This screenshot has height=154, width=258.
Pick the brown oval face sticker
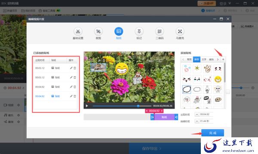pyautogui.click(x=218, y=100)
